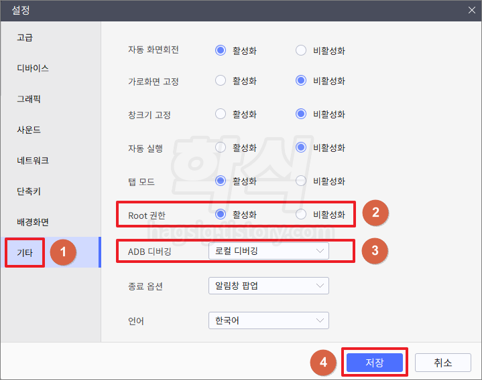The width and height of the screenshot is (482, 380).
Task: Click the 자동 실행 label
Action: [x=145, y=149]
